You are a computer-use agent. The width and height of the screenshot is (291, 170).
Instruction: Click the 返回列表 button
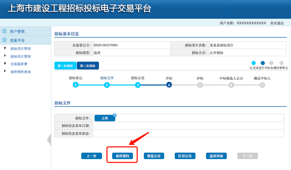click(216, 156)
